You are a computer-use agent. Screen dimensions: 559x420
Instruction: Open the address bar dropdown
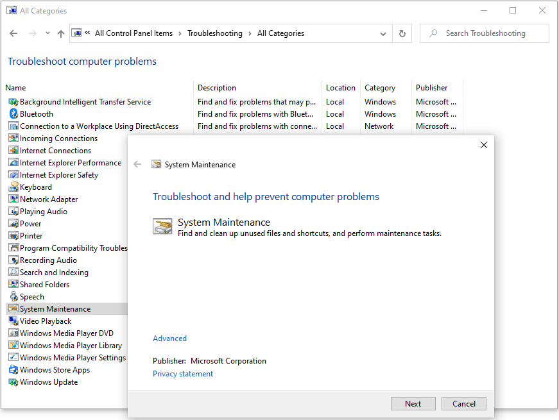pos(383,33)
